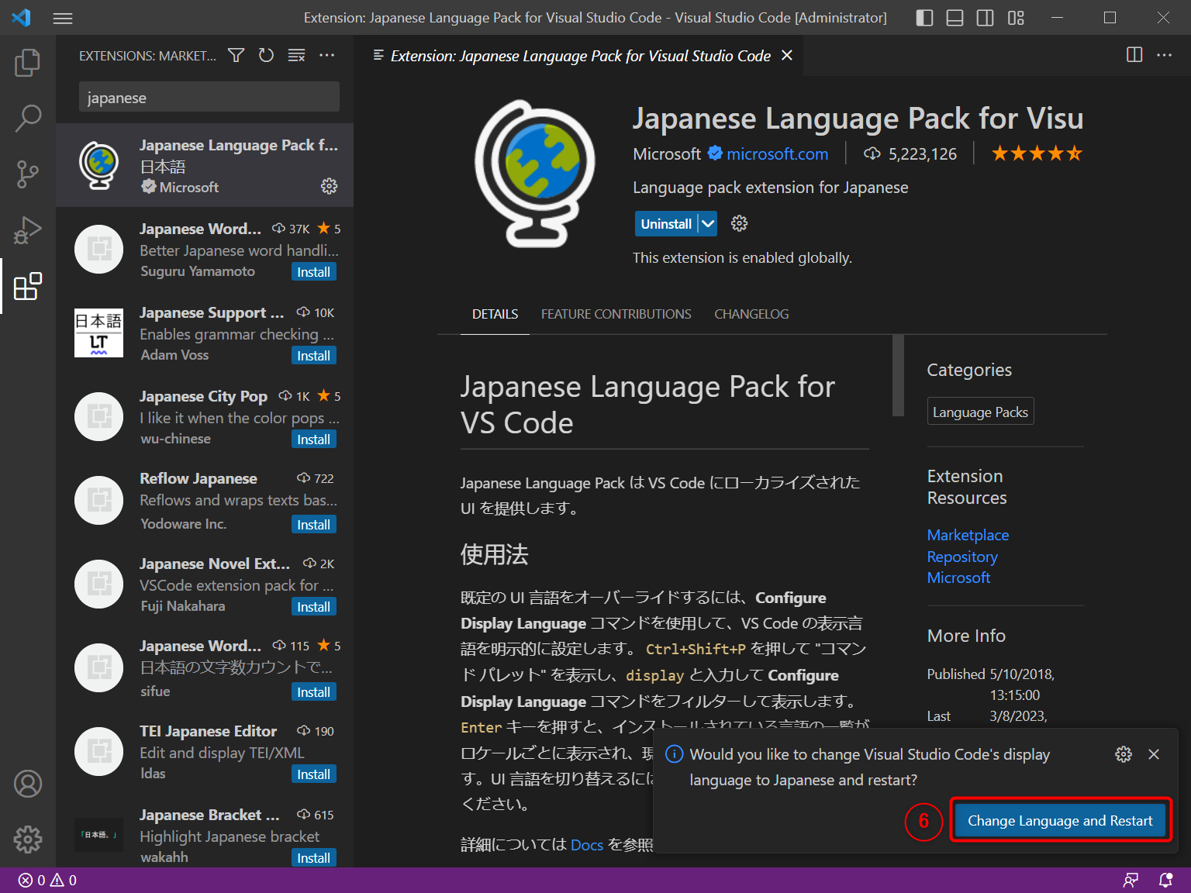Toggle the Secondary Side Bar
The width and height of the screenshot is (1191, 893).
(x=985, y=18)
